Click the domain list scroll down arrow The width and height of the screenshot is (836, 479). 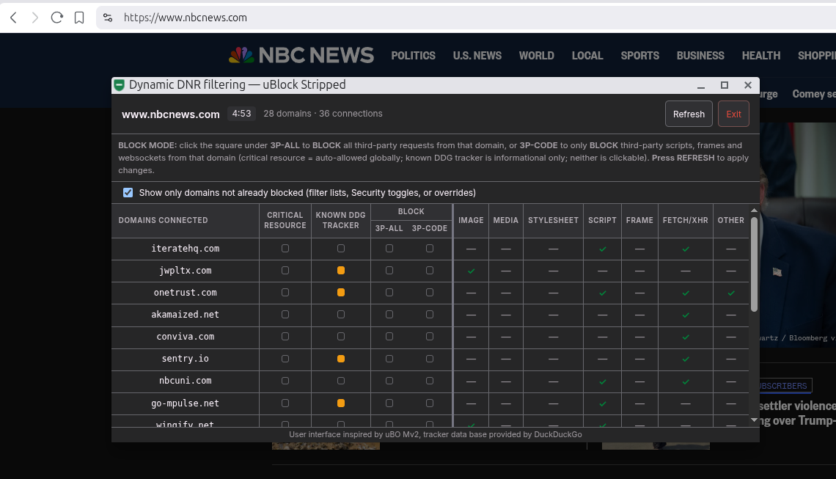point(754,420)
